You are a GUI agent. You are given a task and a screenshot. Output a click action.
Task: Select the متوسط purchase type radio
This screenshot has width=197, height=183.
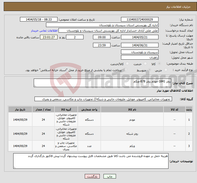coord(149,70)
